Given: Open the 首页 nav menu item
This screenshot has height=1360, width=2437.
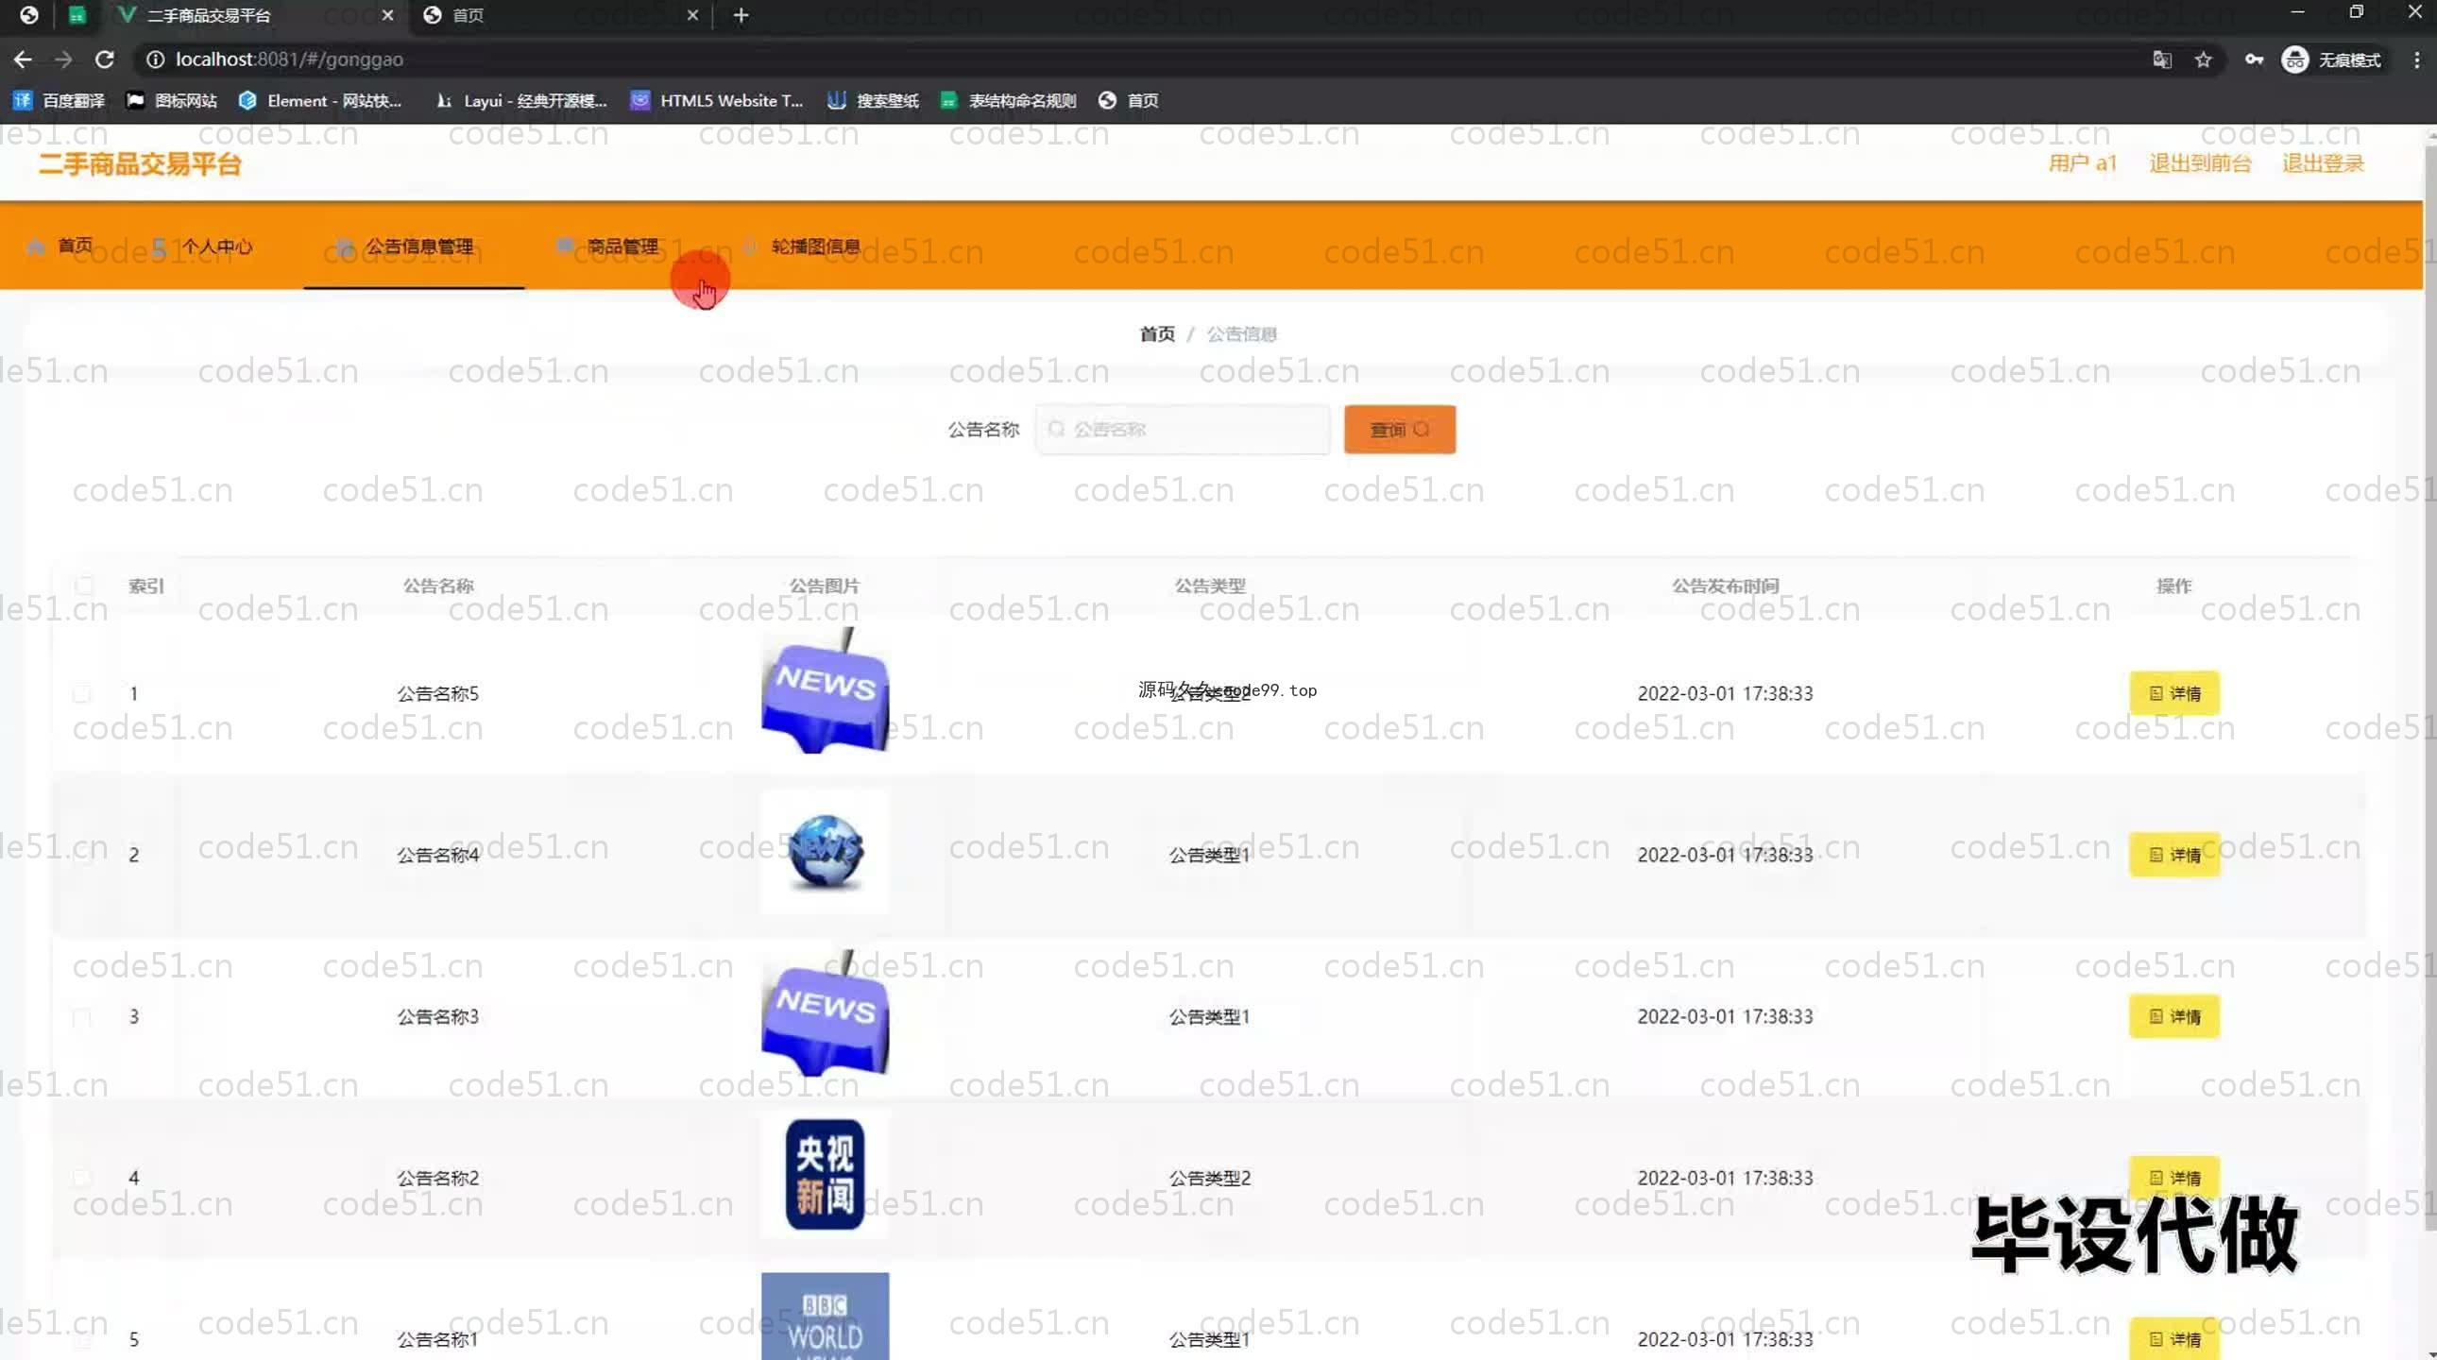Looking at the screenshot, I should coord(61,246).
